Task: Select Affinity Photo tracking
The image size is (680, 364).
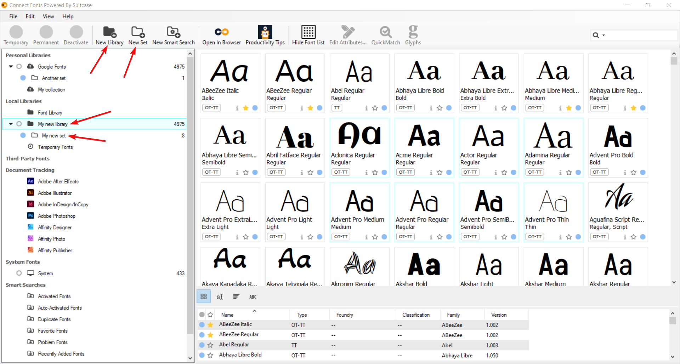Action: [51, 239]
